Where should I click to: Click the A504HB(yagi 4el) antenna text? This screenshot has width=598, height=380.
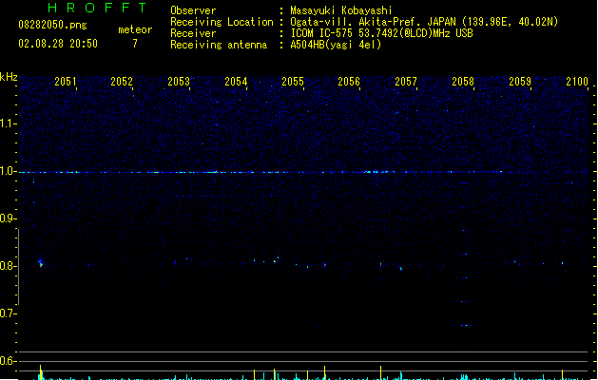(x=336, y=45)
